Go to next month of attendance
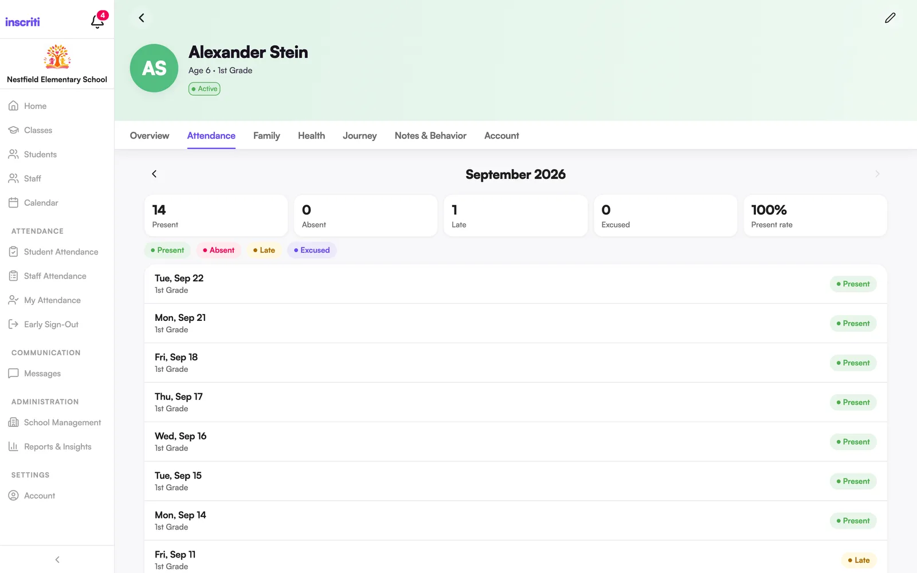Image resolution: width=917 pixels, height=573 pixels. tap(877, 174)
